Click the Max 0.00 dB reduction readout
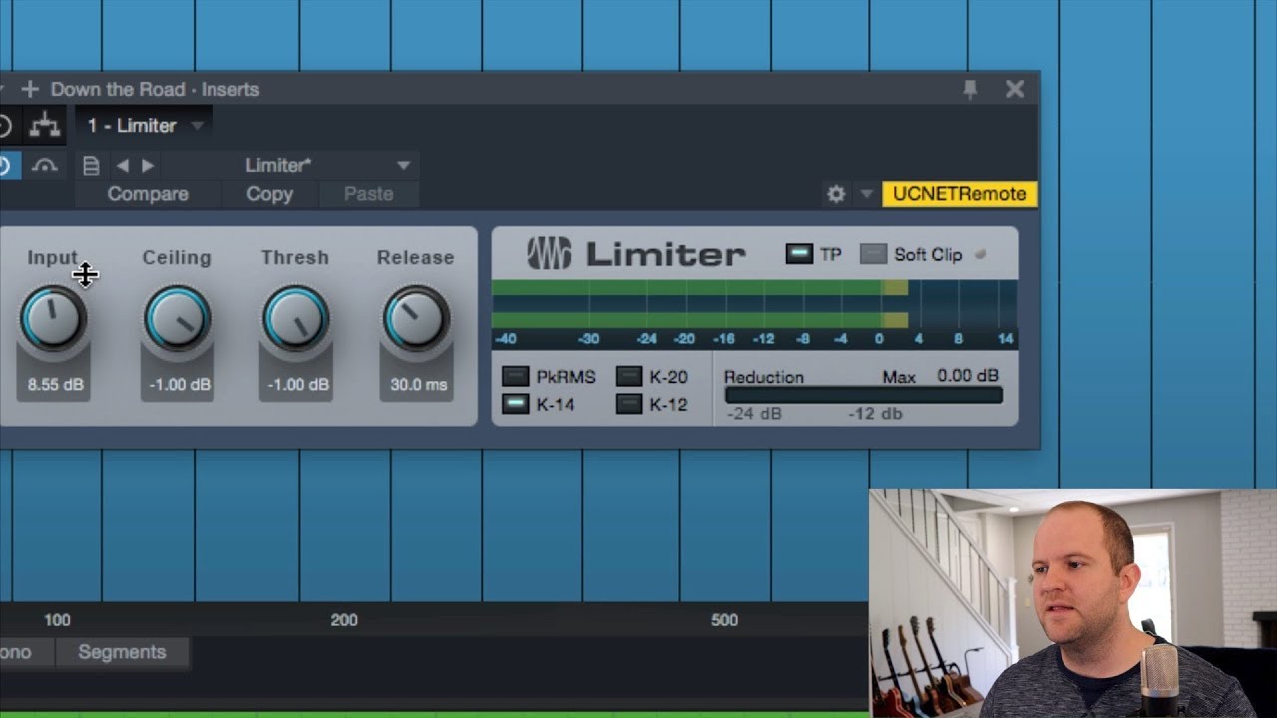This screenshot has height=718, width=1277. point(968,376)
